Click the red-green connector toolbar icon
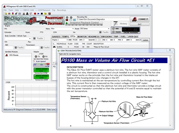This screenshot has width=179, height=133. point(9,14)
